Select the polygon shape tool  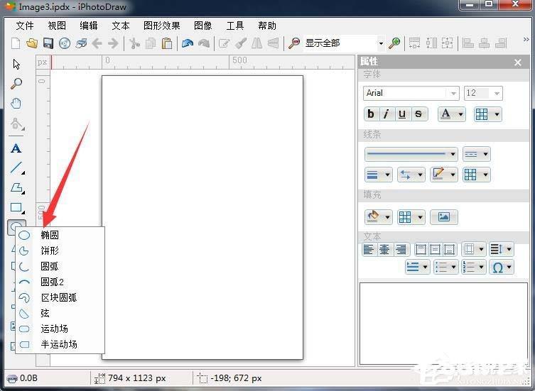pos(17,188)
